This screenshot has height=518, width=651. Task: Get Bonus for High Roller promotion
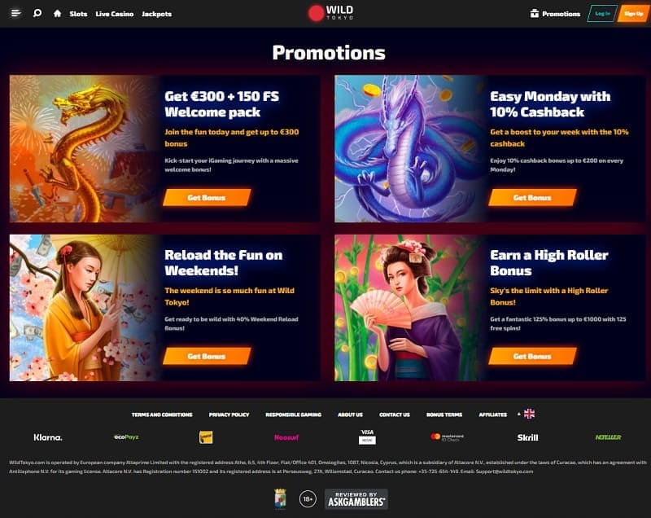click(532, 356)
